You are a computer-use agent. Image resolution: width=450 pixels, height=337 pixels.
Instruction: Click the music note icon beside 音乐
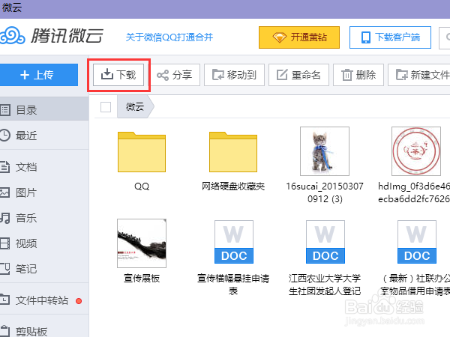pyautogui.click(x=5, y=218)
